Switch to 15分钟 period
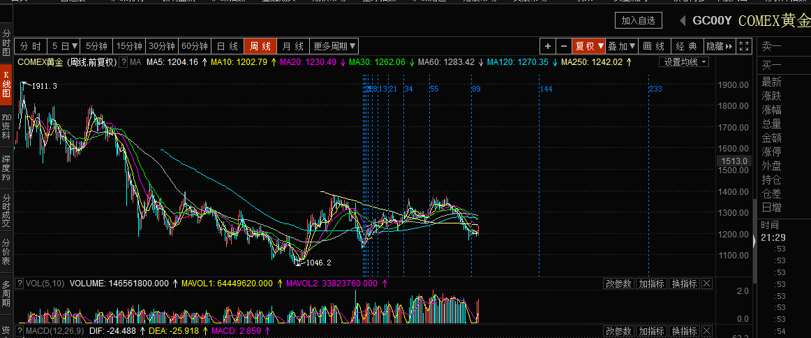 pyautogui.click(x=129, y=46)
